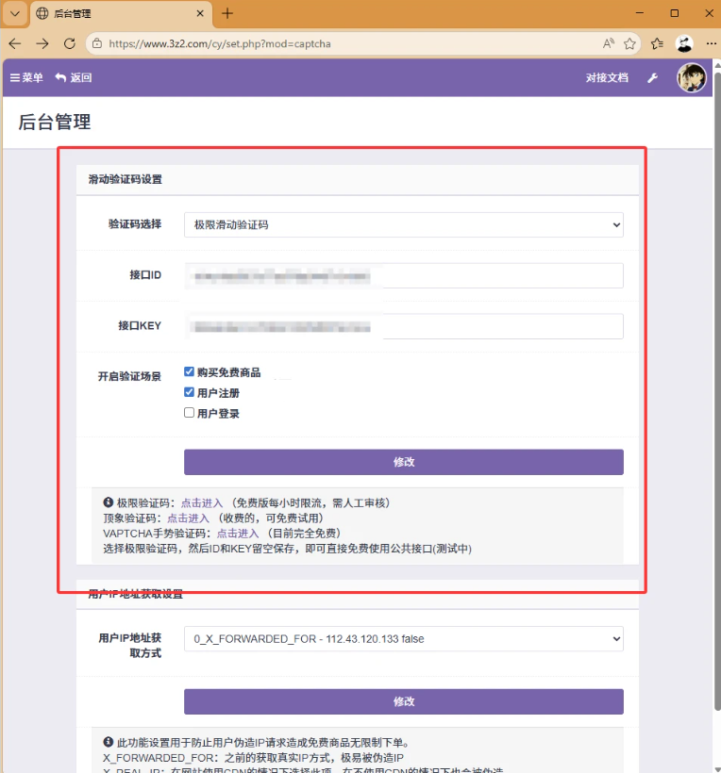Screen dimensions: 721x773
Task: Click the page vertical scrollbar
Action: click(717, 389)
